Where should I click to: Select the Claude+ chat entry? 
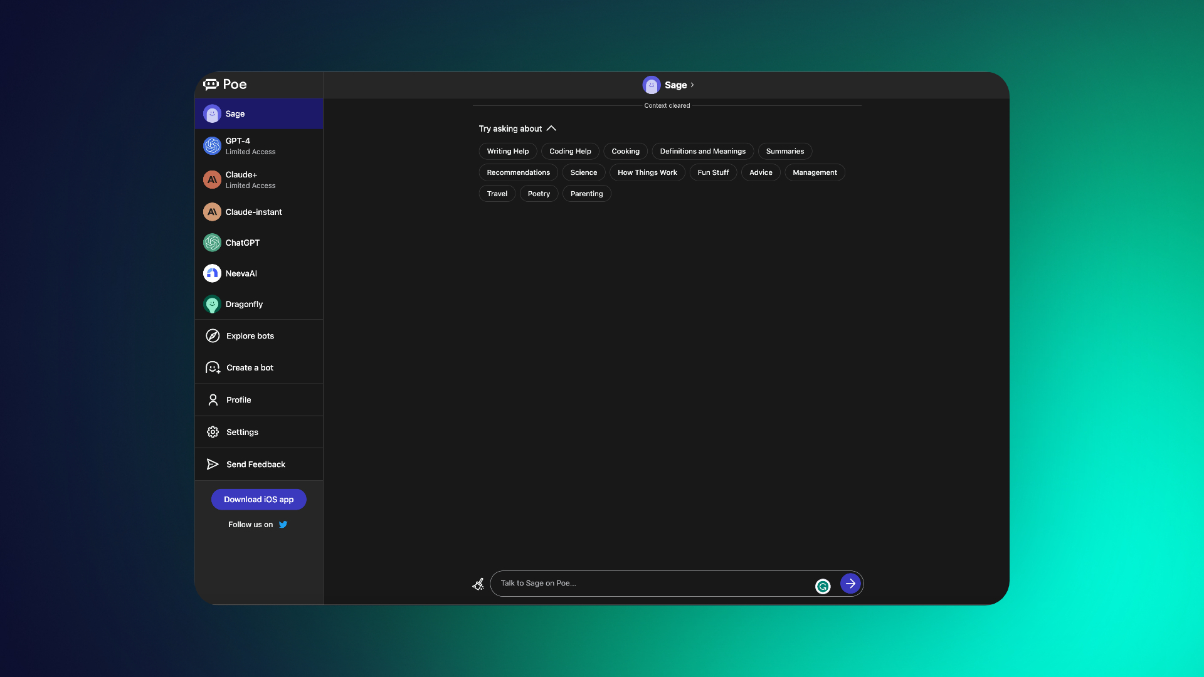[259, 180]
